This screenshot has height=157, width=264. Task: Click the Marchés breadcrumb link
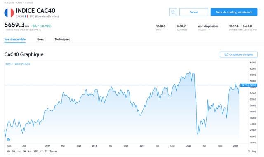9,3
